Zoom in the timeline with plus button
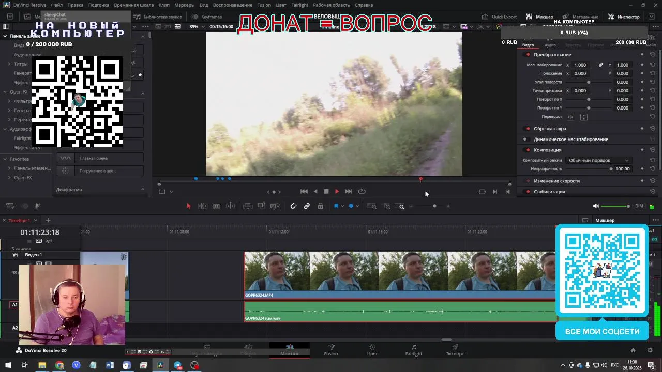This screenshot has height=372, width=662. click(x=448, y=206)
